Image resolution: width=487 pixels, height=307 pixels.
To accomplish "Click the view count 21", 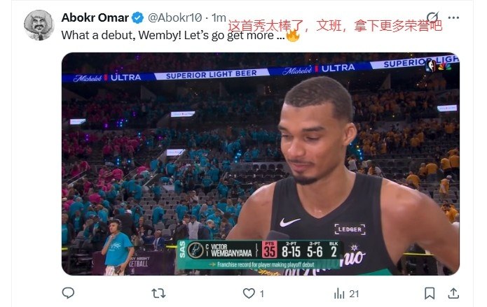I will point(354,294).
